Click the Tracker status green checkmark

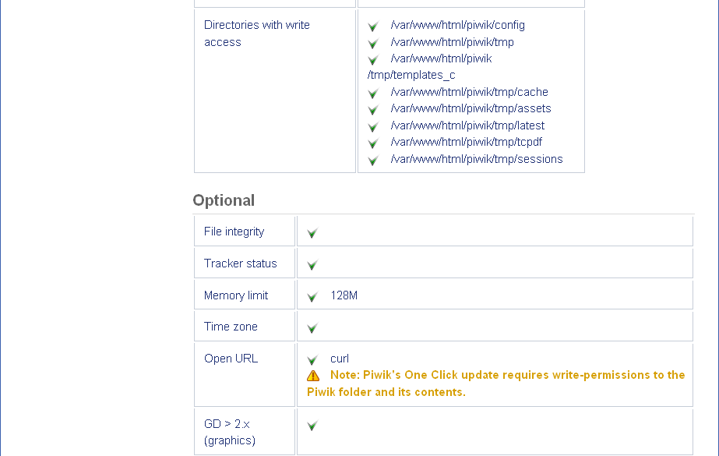pyautogui.click(x=312, y=265)
